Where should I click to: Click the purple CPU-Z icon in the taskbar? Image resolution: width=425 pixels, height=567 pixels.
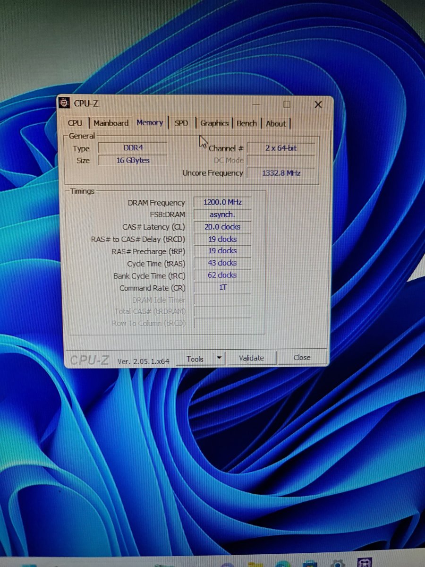[x=365, y=563]
